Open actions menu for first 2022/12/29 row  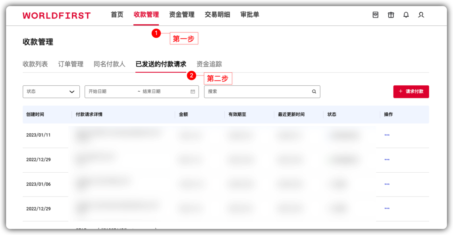tap(387, 160)
